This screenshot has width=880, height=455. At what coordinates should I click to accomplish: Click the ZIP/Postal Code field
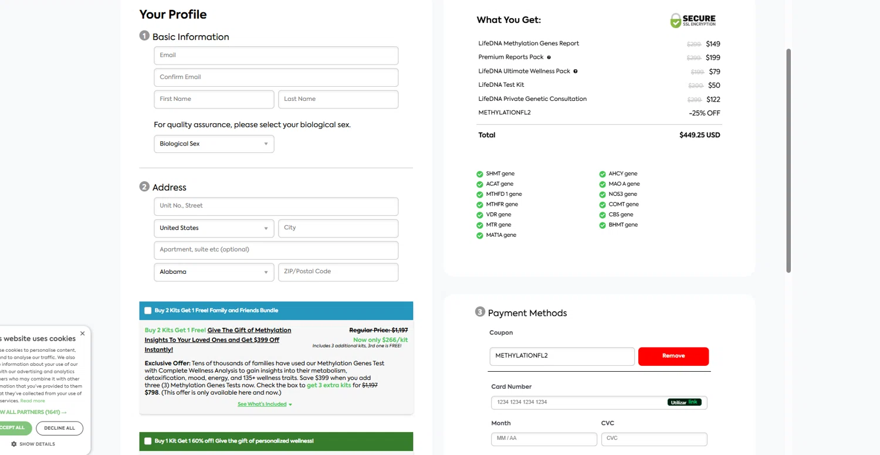coord(339,272)
